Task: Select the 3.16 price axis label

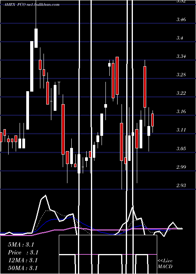Action: point(181,111)
